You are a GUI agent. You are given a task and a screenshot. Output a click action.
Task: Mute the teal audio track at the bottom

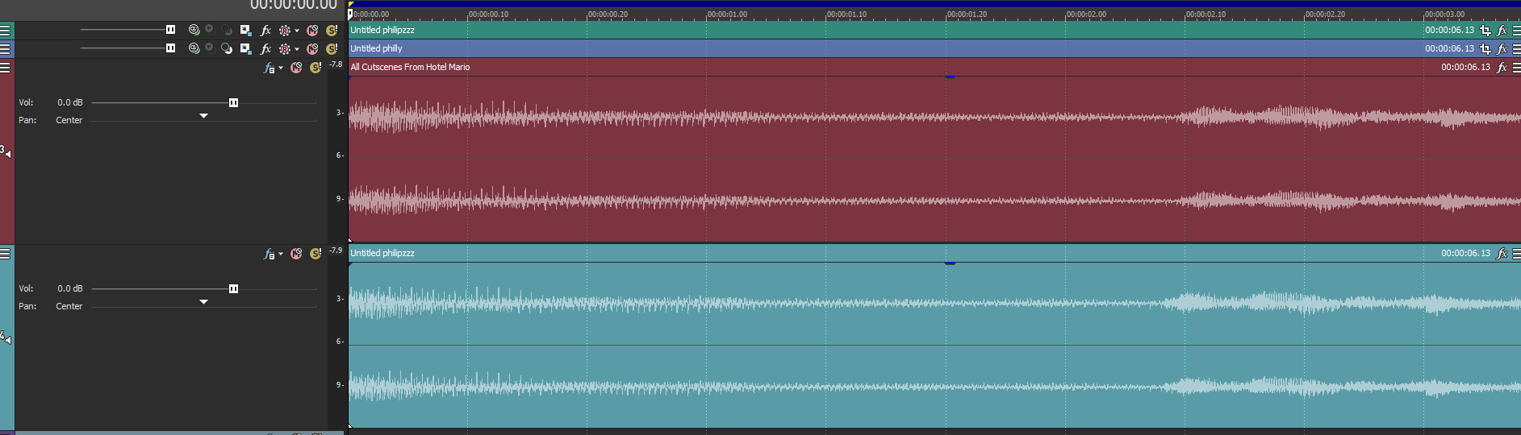[x=296, y=254]
